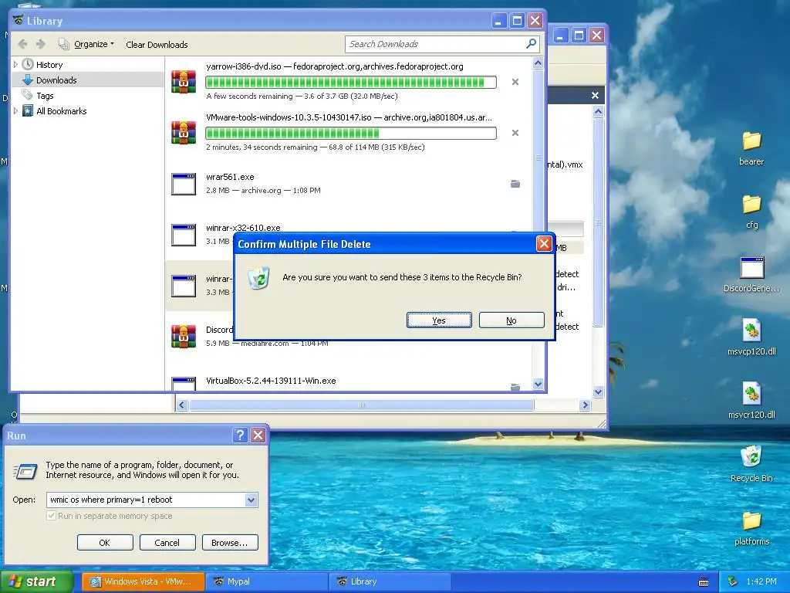Click the downloads list scroll down arrow
The height and width of the screenshot is (593, 790).
(538, 384)
